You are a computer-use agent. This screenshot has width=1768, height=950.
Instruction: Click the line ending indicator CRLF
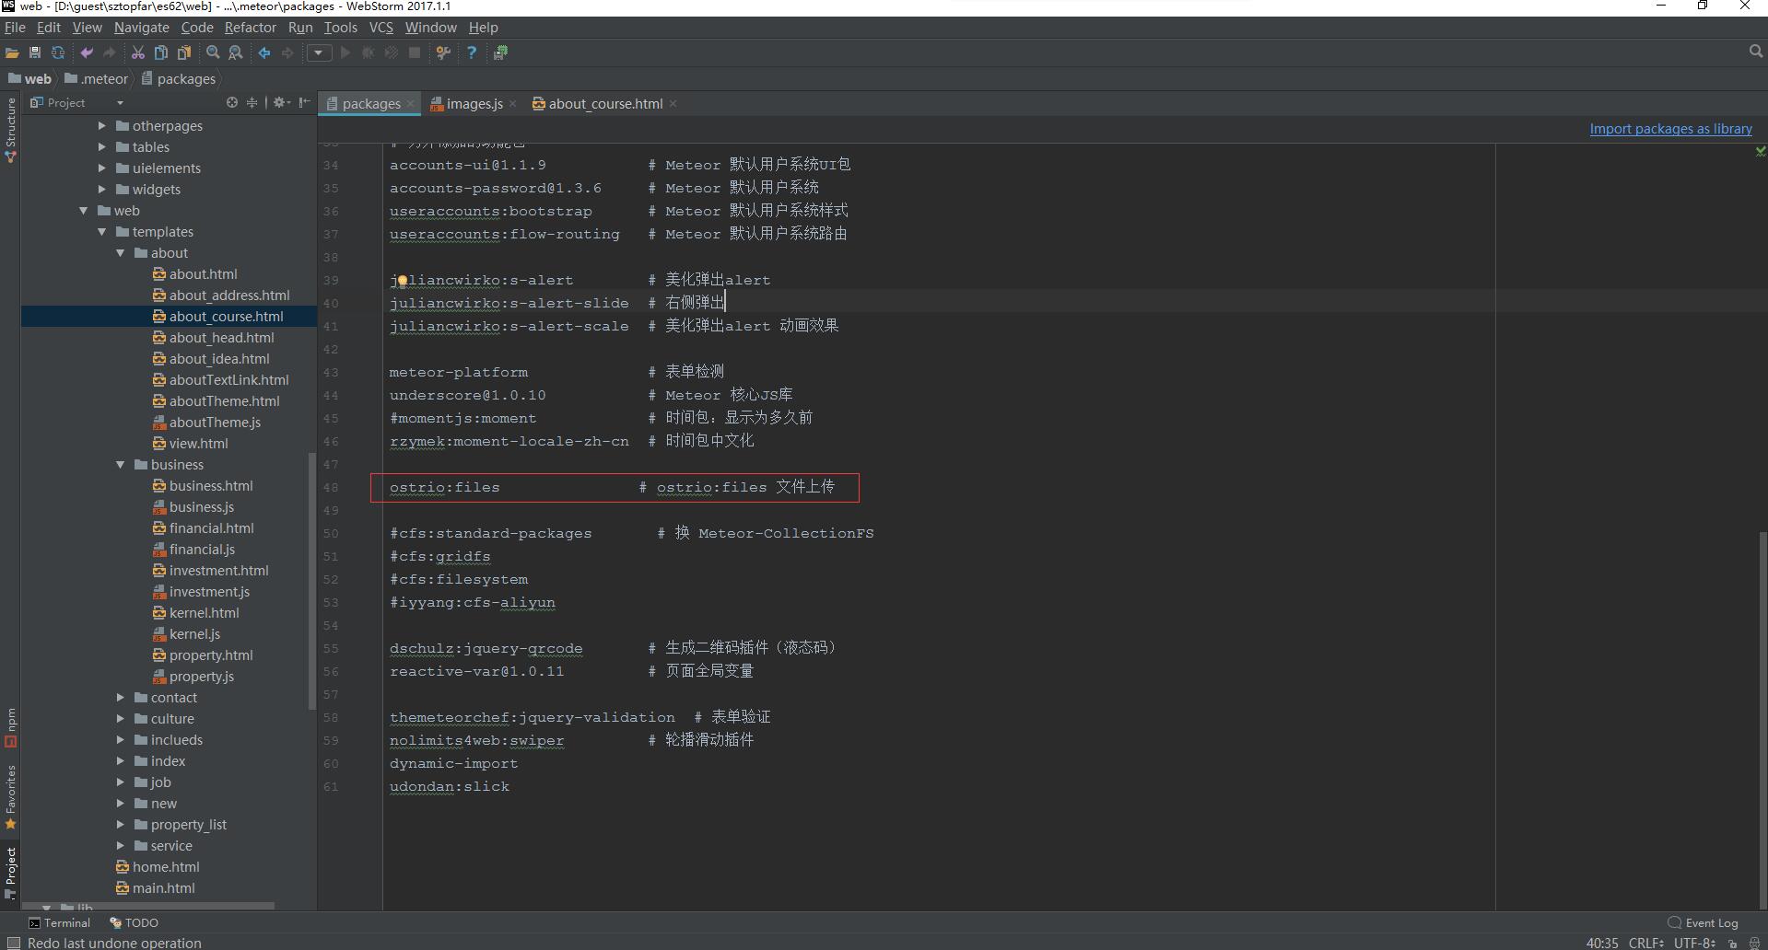click(1645, 943)
